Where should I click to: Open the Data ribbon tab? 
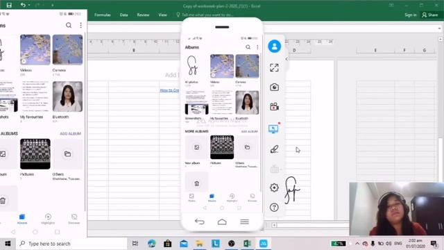click(x=123, y=15)
